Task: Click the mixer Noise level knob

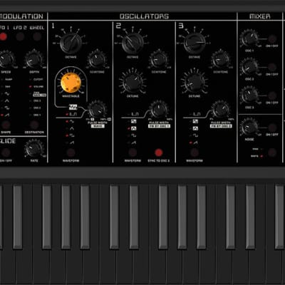Action: coord(249,128)
